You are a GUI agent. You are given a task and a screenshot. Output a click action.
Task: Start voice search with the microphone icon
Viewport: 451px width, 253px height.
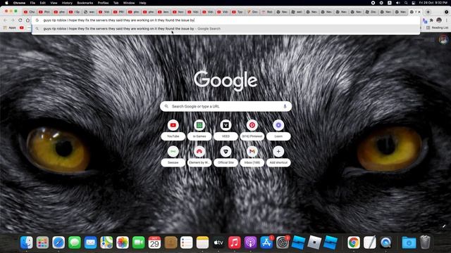285,106
